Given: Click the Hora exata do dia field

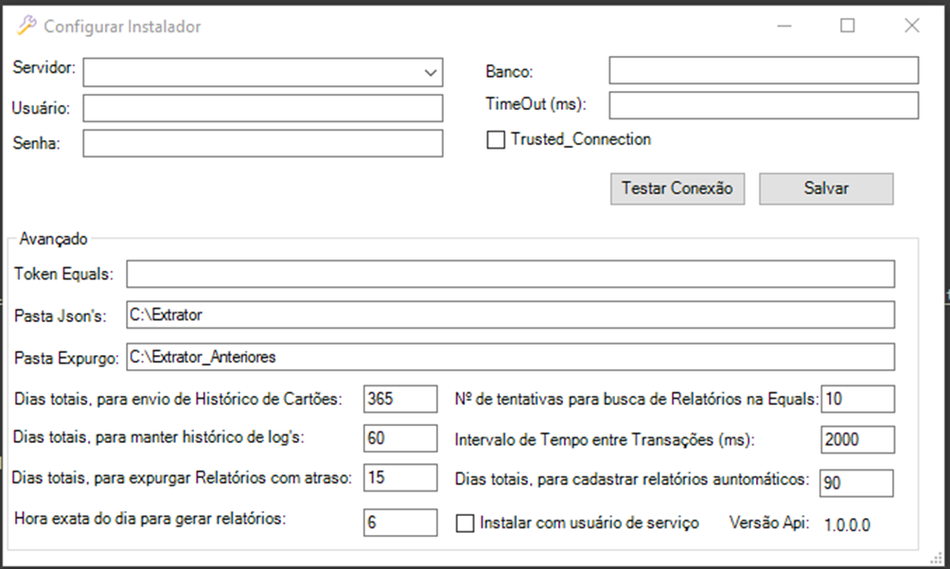Looking at the screenshot, I should (400, 523).
